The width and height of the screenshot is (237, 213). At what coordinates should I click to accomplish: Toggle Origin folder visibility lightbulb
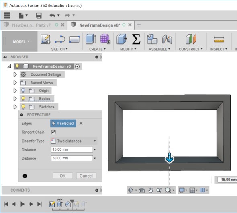(23, 91)
